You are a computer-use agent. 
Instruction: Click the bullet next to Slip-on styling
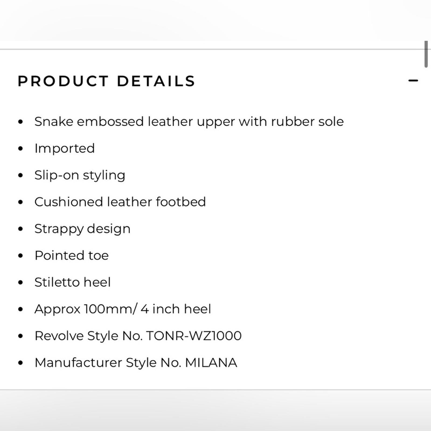[20, 175]
